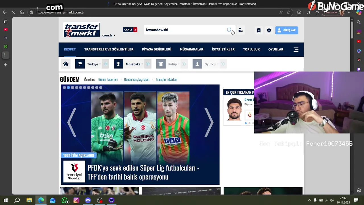Expand the Türkiye country dropdown
Screen dimensions: 364x205
[93, 64]
